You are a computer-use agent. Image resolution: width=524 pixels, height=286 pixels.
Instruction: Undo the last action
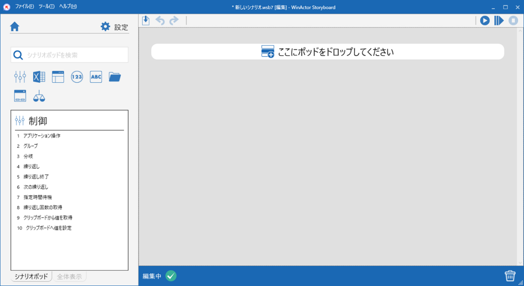tap(160, 20)
